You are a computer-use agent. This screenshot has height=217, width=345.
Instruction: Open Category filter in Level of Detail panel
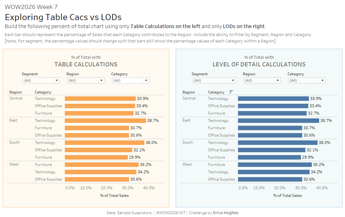pyautogui.click(x=307, y=80)
